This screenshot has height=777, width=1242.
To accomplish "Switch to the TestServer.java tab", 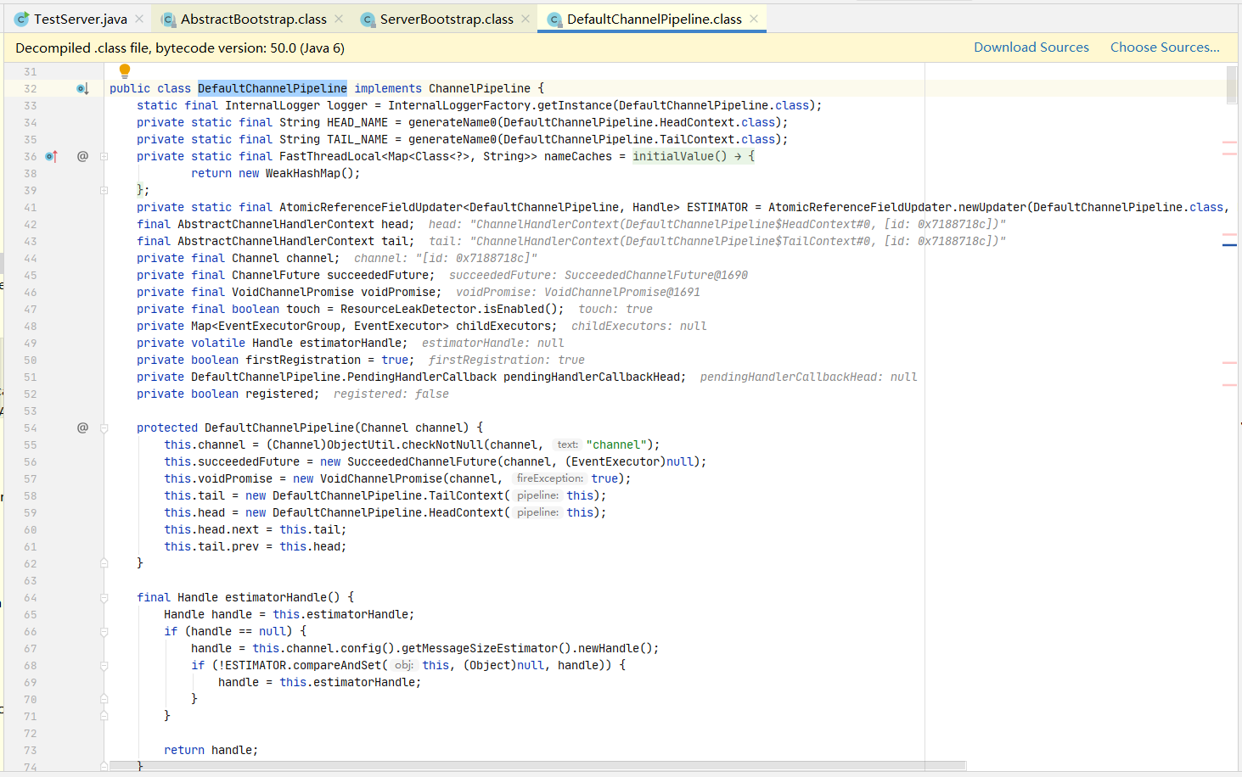I will (x=81, y=19).
